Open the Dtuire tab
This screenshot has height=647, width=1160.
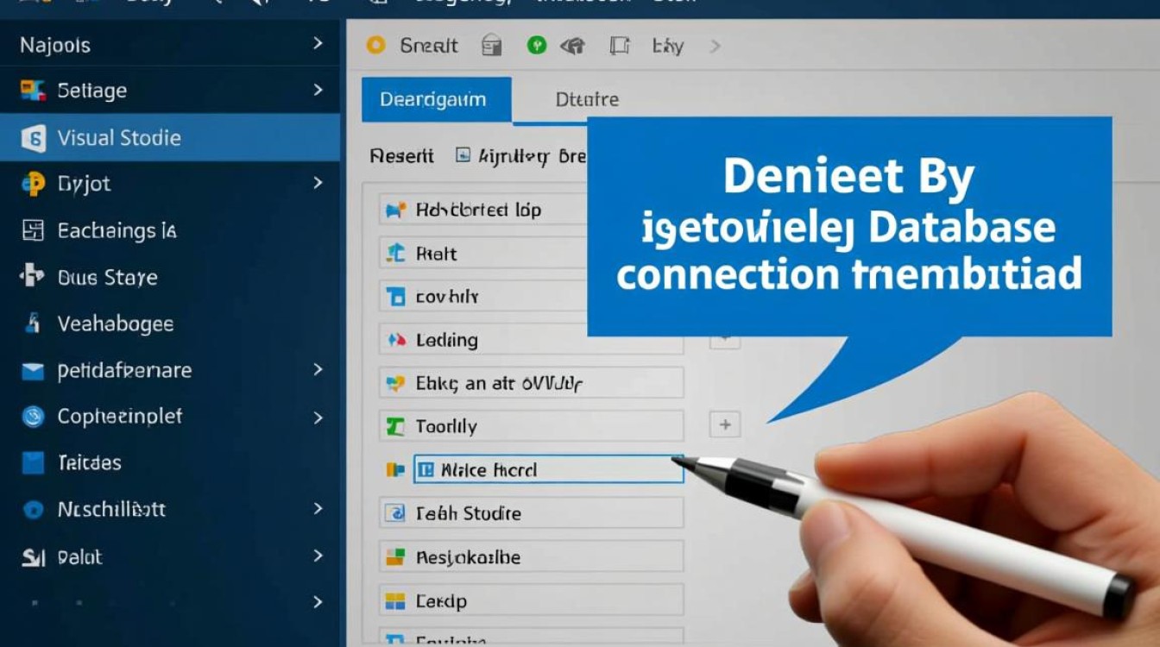[x=587, y=100]
